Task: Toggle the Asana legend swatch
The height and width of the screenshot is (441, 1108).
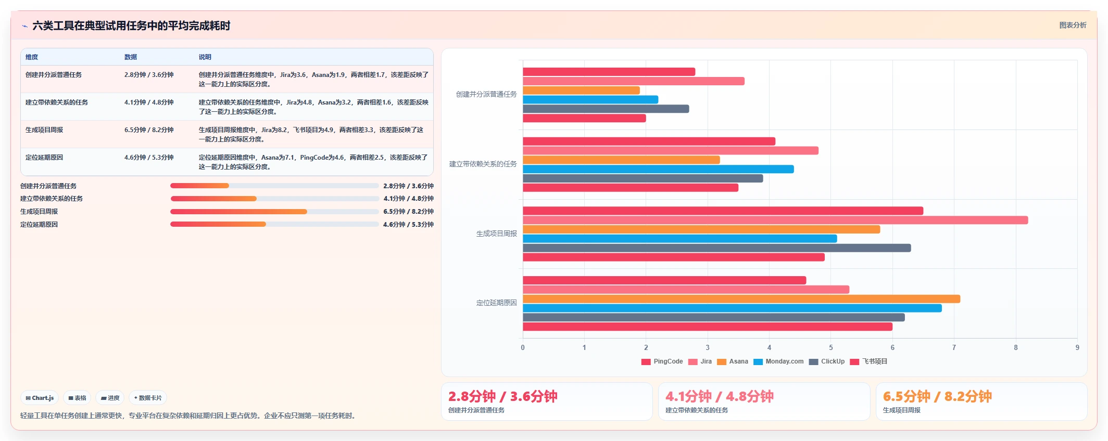Action: pyautogui.click(x=721, y=362)
